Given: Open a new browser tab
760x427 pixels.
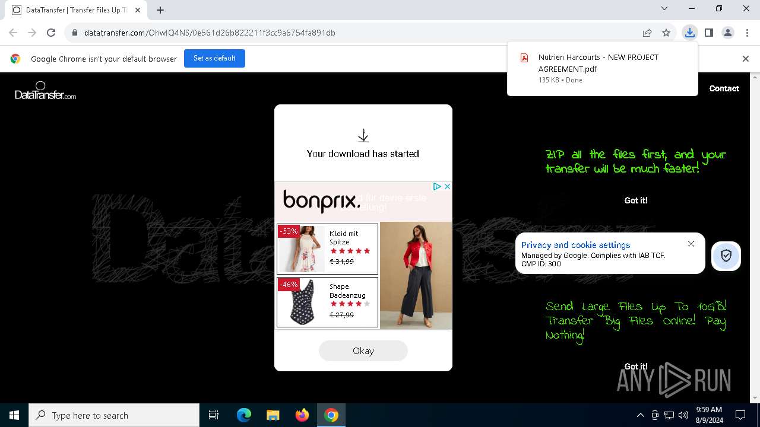Looking at the screenshot, I should pos(160,10).
